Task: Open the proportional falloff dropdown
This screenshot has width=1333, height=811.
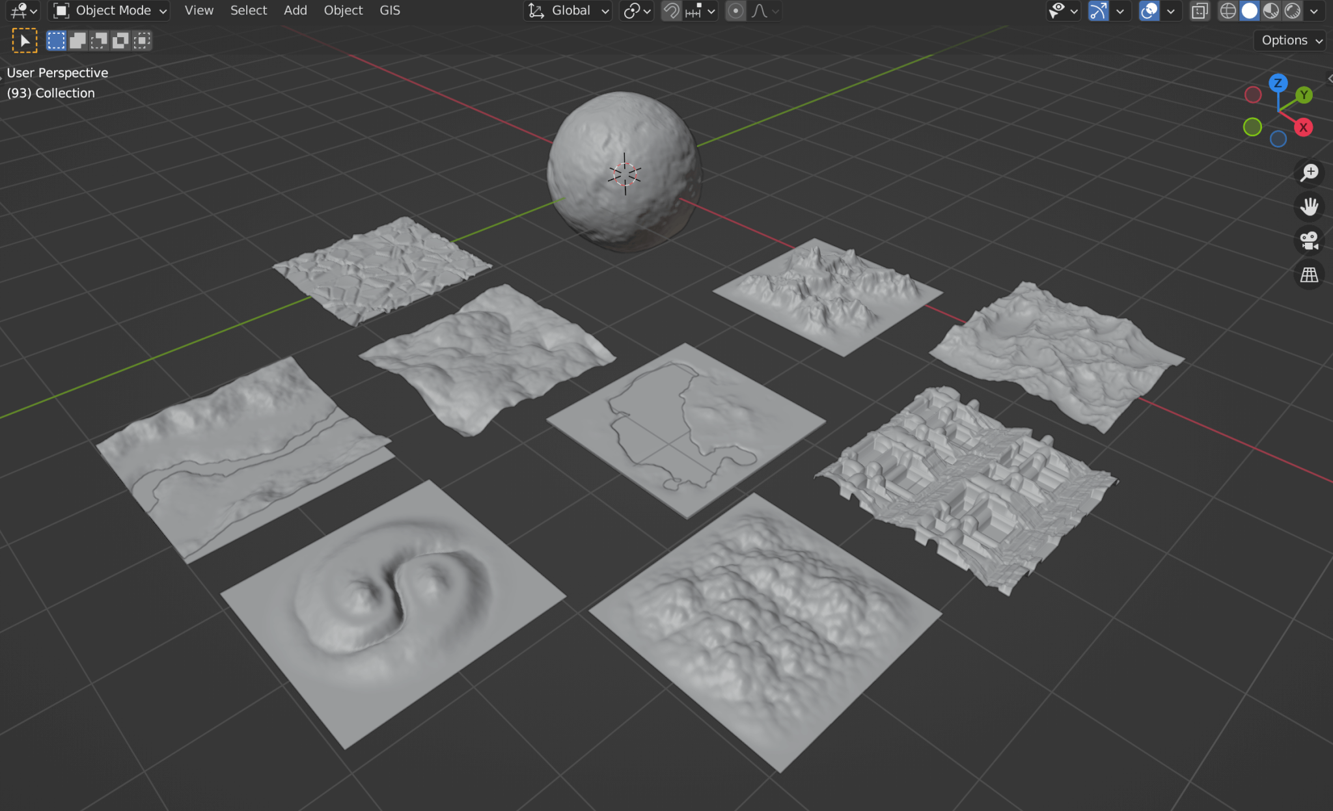Action: click(x=764, y=11)
